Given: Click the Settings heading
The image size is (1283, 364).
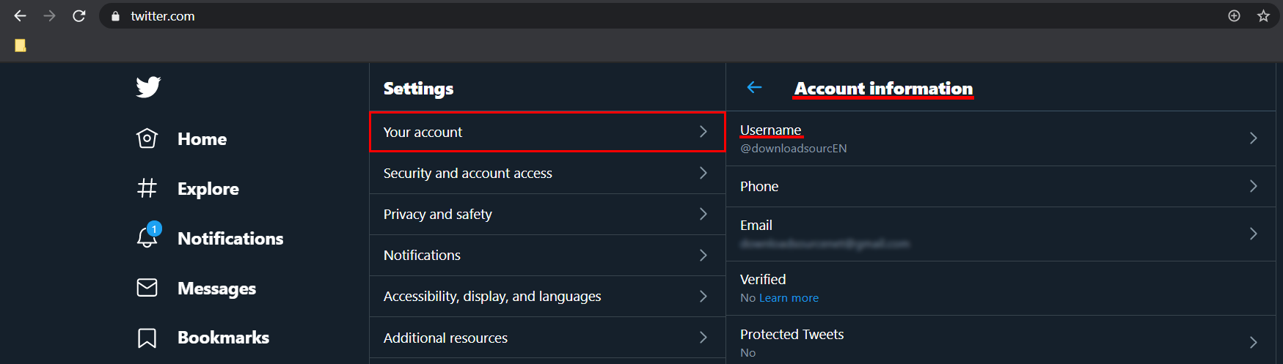Looking at the screenshot, I should [x=418, y=89].
